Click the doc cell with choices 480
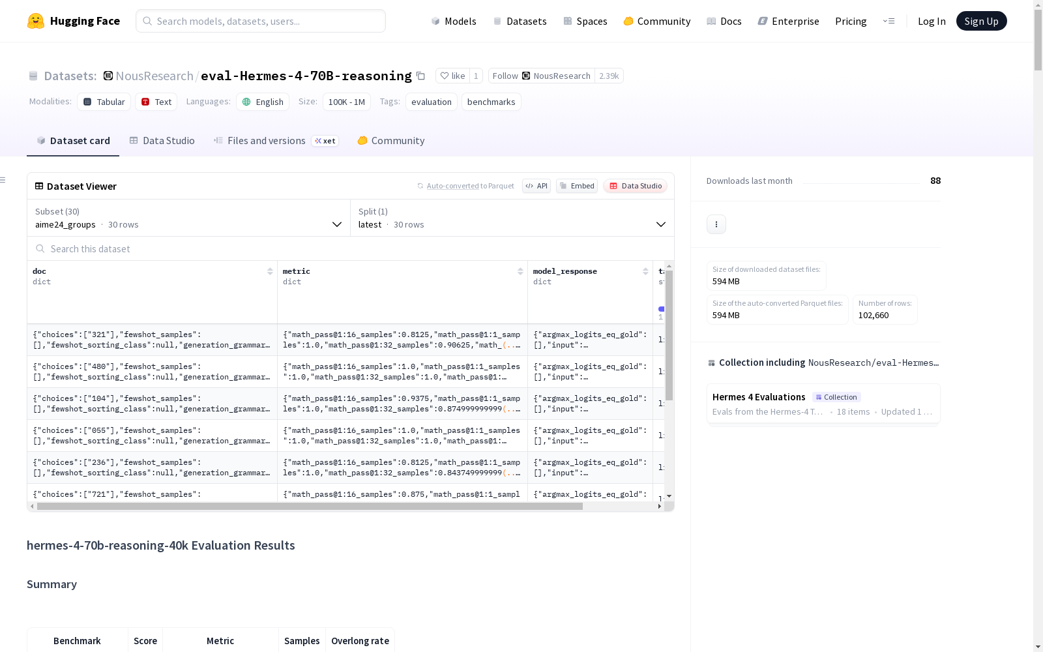The height and width of the screenshot is (652, 1043). pyautogui.click(x=152, y=372)
